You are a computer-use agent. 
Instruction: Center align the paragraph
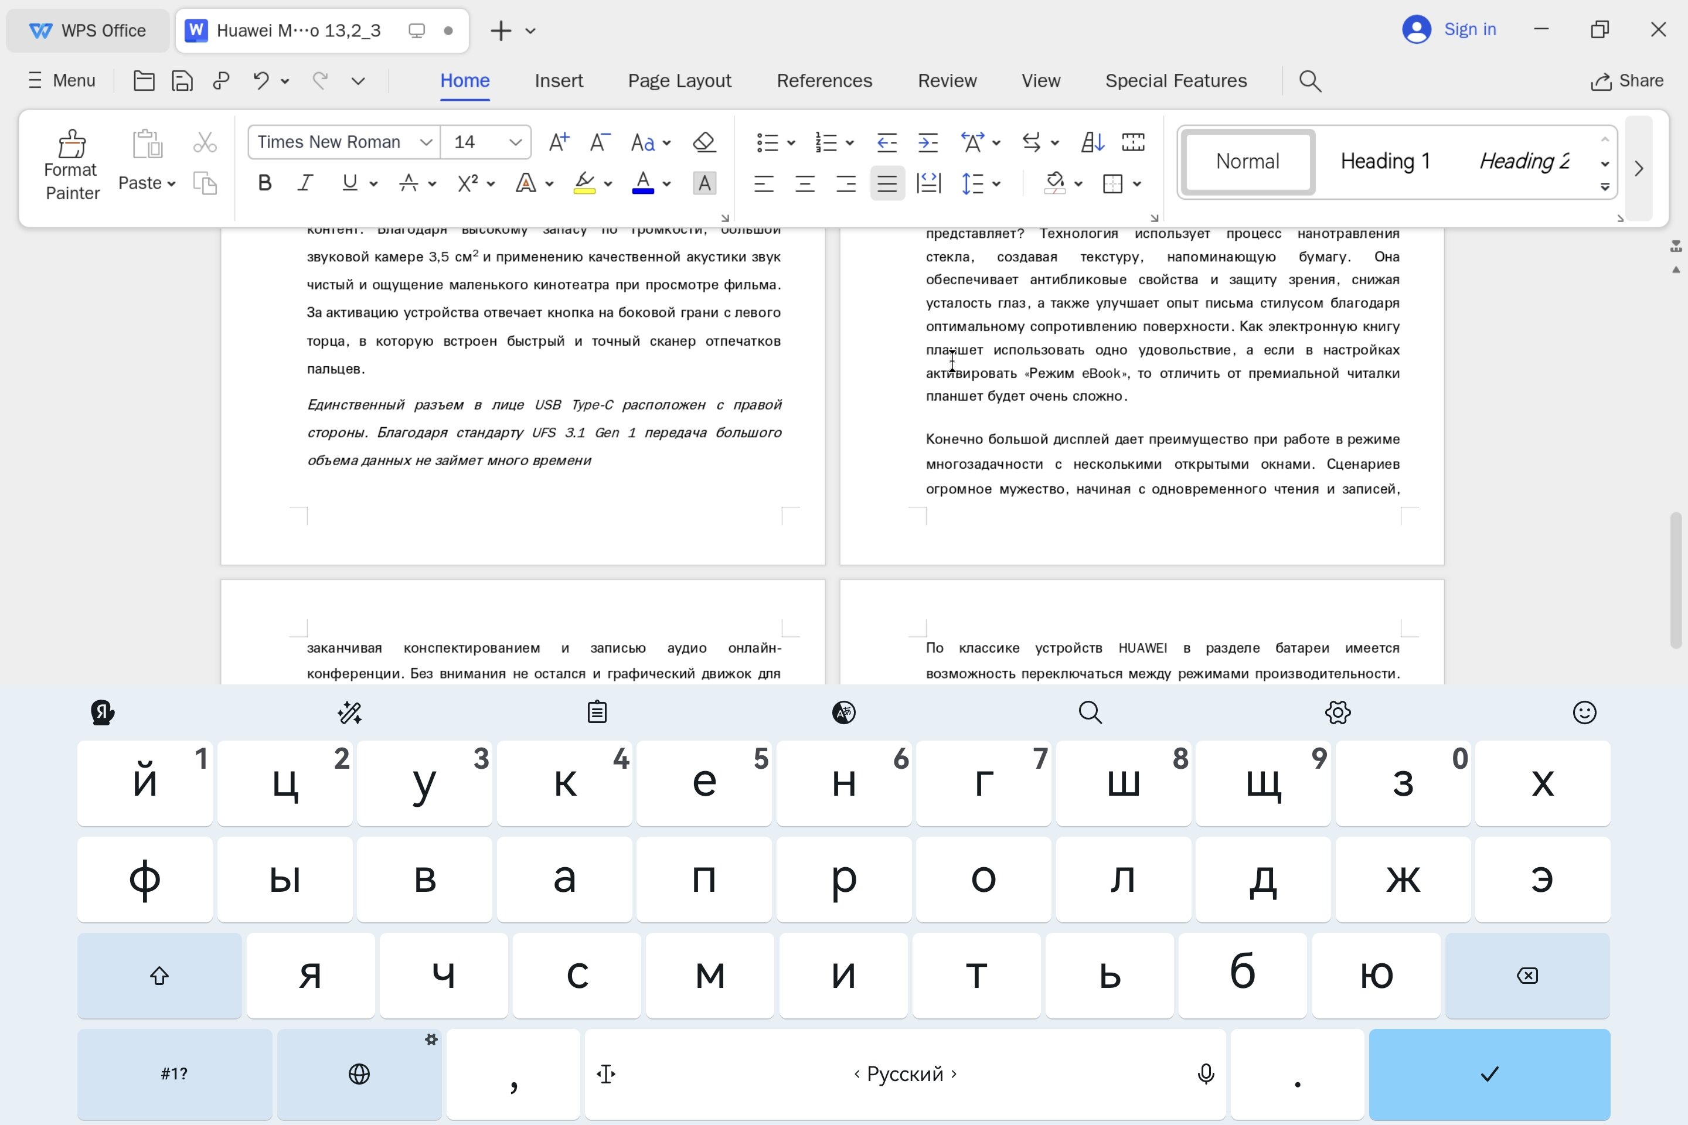(x=805, y=183)
